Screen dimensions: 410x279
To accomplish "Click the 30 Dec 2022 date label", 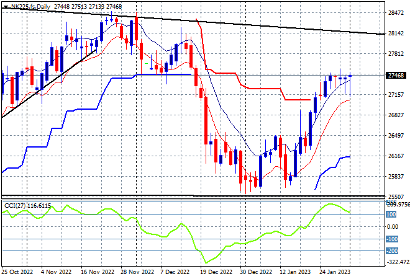I will point(256,272).
